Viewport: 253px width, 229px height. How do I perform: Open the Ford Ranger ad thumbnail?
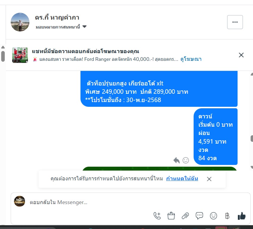coord(20,55)
